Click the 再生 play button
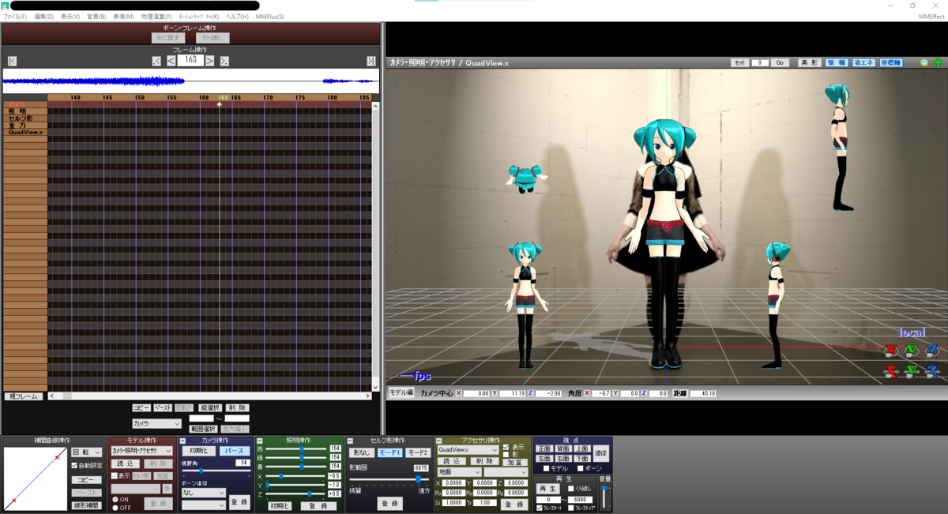This screenshot has height=514, width=948. pos(548,489)
